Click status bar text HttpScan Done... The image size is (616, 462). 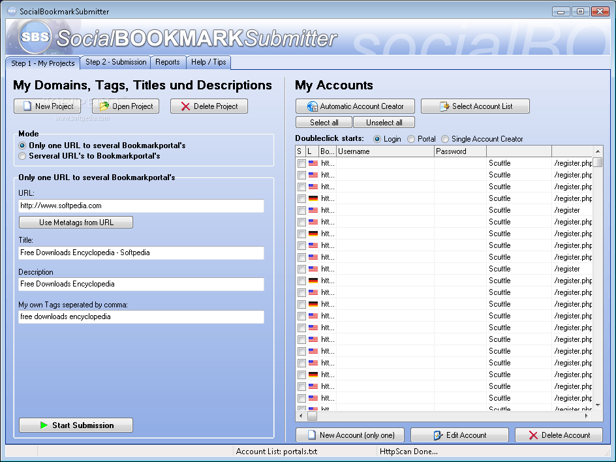coord(408,452)
